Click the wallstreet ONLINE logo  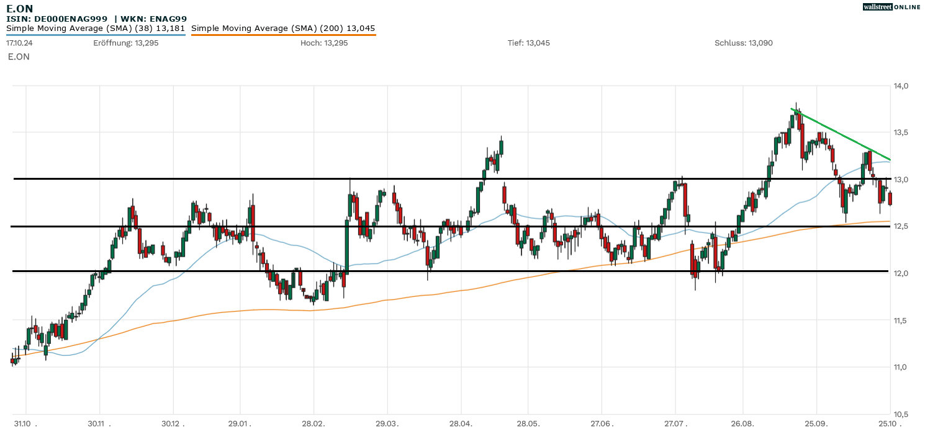coord(891,7)
